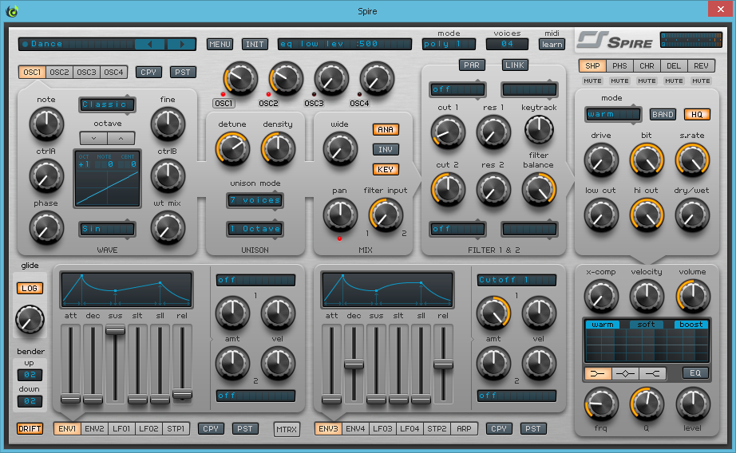Toggle the LOG glide button
Image resolution: width=736 pixels, height=453 pixels.
click(x=30, y=289)
